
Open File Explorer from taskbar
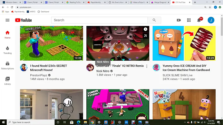(x=85, y=122)
